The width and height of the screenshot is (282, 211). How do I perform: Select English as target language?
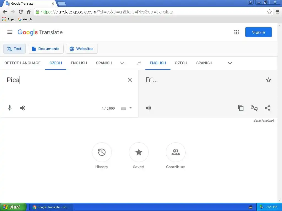(158, 63)
